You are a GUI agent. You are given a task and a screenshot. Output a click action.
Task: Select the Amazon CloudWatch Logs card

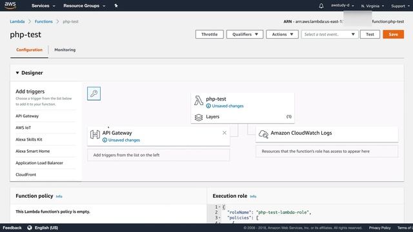[327, 134]
